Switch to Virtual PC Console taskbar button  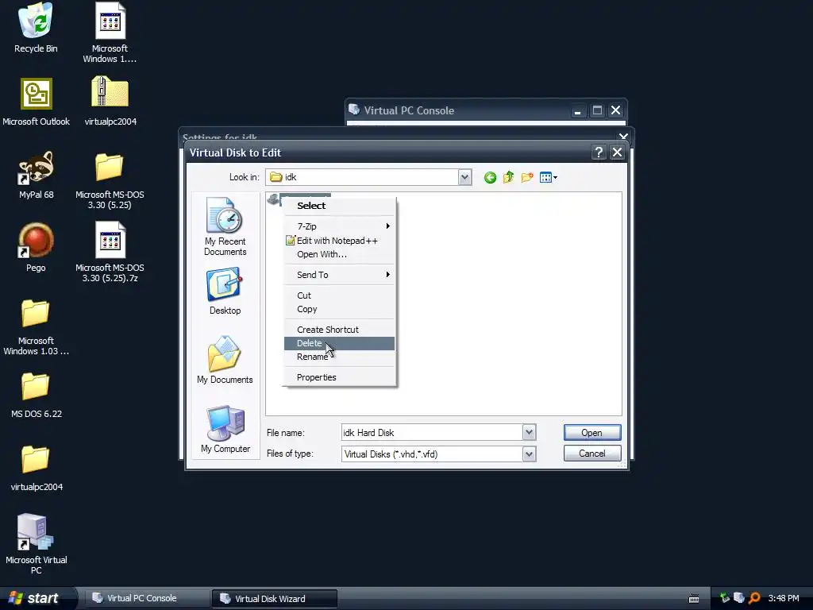(147, 598)
